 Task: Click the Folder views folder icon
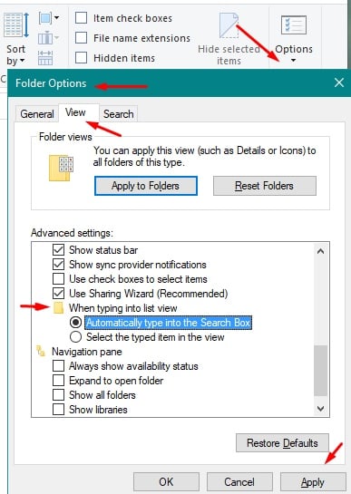point(61,168)
